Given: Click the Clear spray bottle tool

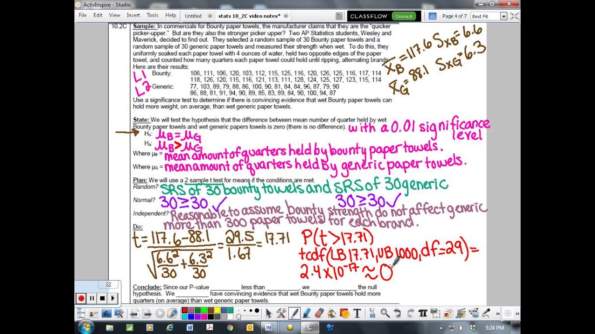Looking at the screenshot, I should (x=372, y=313).
